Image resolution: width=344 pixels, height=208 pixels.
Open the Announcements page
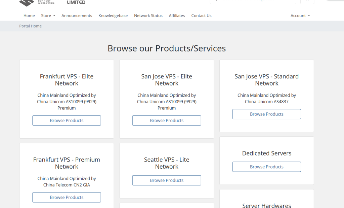coord(77,15)
